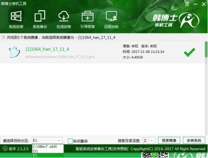Close the 韩博士装机工具 window

click(x=203, y=4)
